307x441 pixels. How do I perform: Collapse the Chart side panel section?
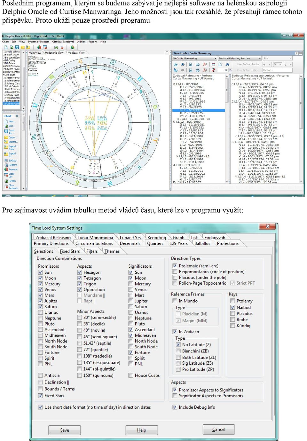click(x=17, y=116)
